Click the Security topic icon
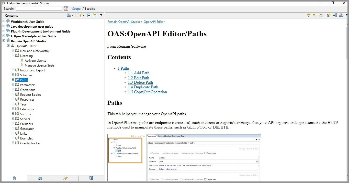The width and height of the screenshot is (349, 183). pos(17,114)
